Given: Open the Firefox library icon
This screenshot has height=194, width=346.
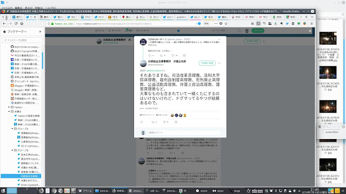Looking at the screenshot, I should click(x=252, y=24).
